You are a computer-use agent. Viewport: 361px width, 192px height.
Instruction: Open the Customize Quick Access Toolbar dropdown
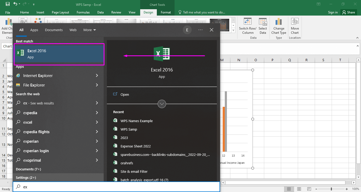tap(33, 4)
